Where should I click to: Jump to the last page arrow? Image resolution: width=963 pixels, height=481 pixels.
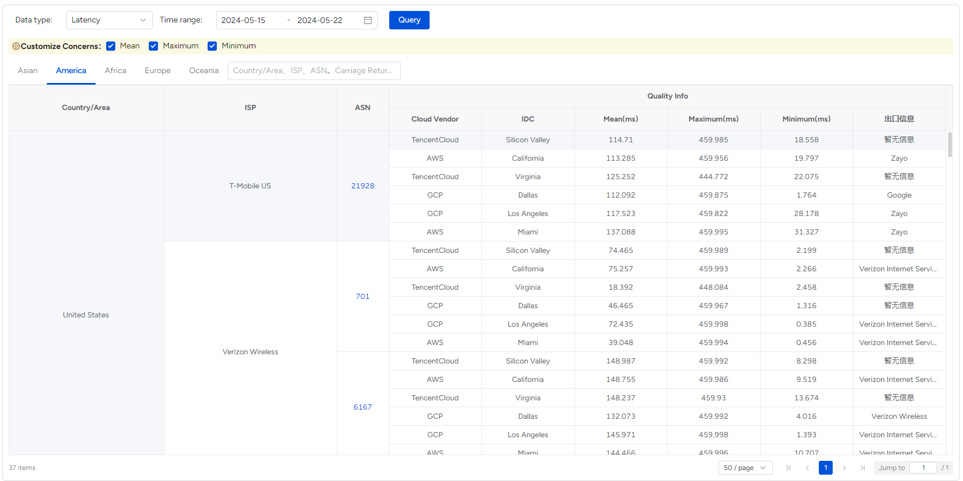(863, 468)
